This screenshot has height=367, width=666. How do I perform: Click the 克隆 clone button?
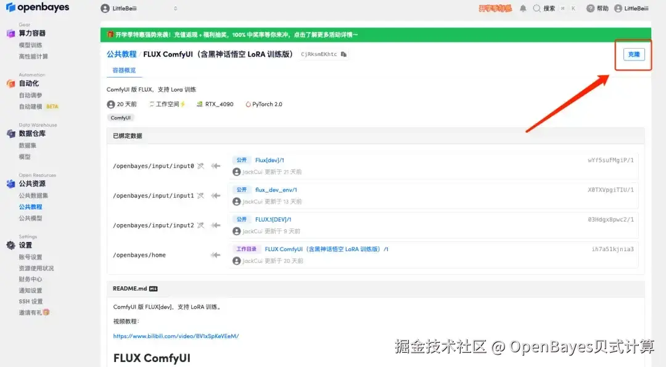[634, 54]
